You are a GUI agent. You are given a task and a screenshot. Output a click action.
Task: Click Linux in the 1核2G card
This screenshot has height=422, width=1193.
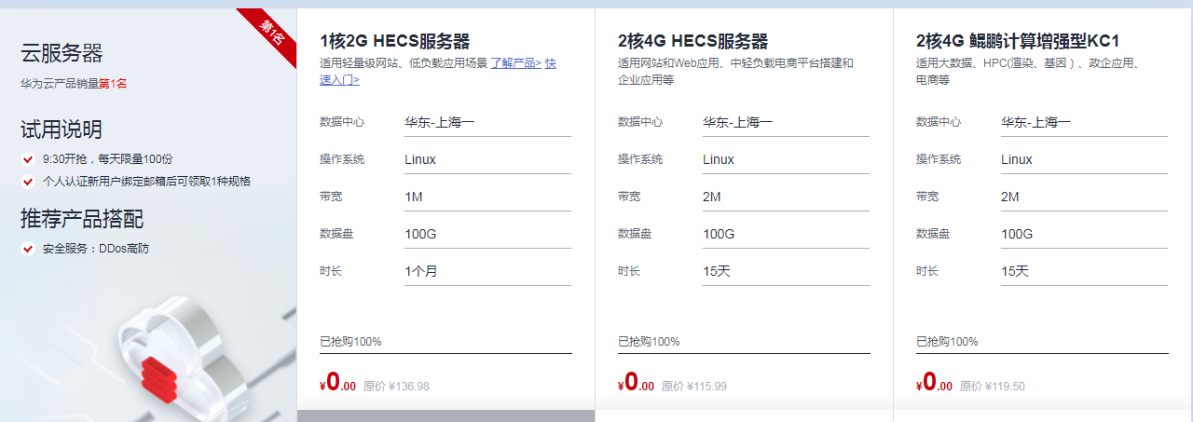420,159
